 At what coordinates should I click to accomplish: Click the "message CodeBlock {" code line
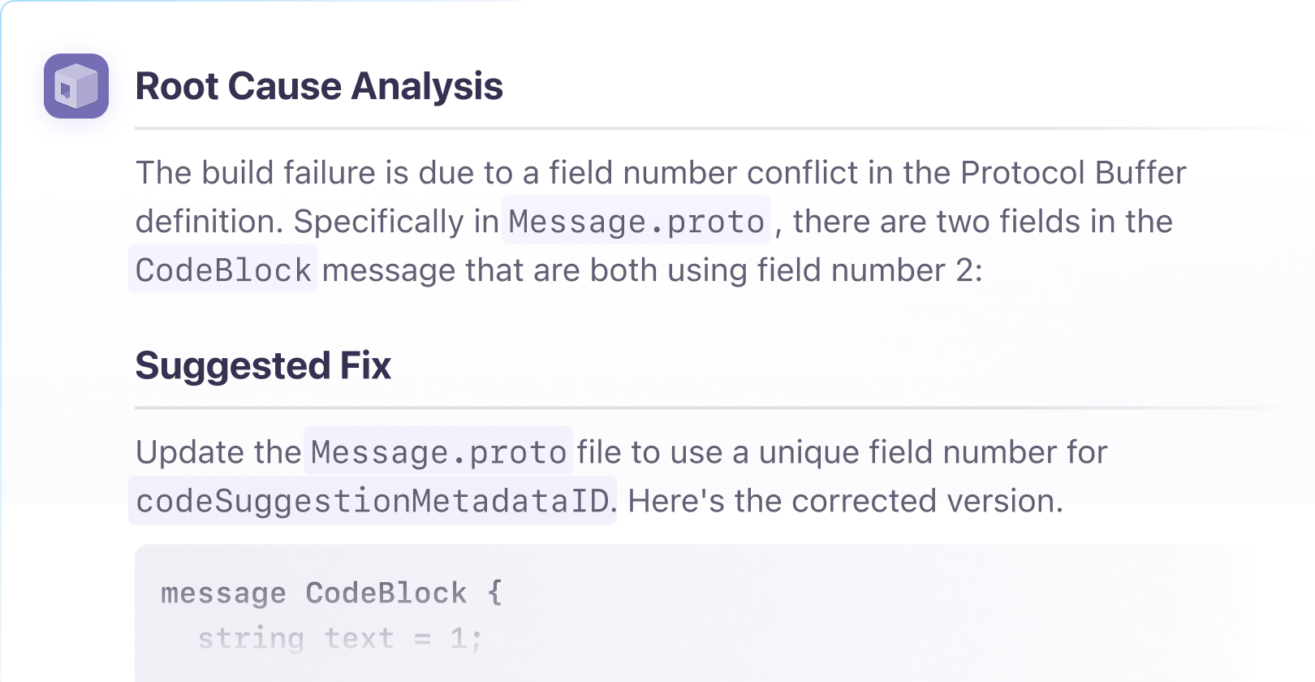point(331,593)
